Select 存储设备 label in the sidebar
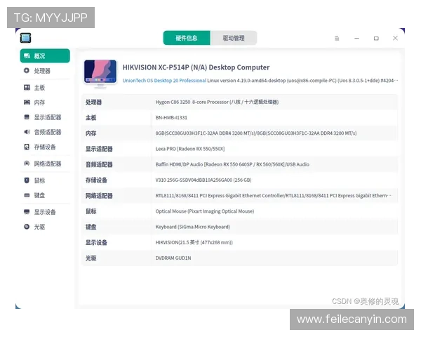 [x=45, y=147]
